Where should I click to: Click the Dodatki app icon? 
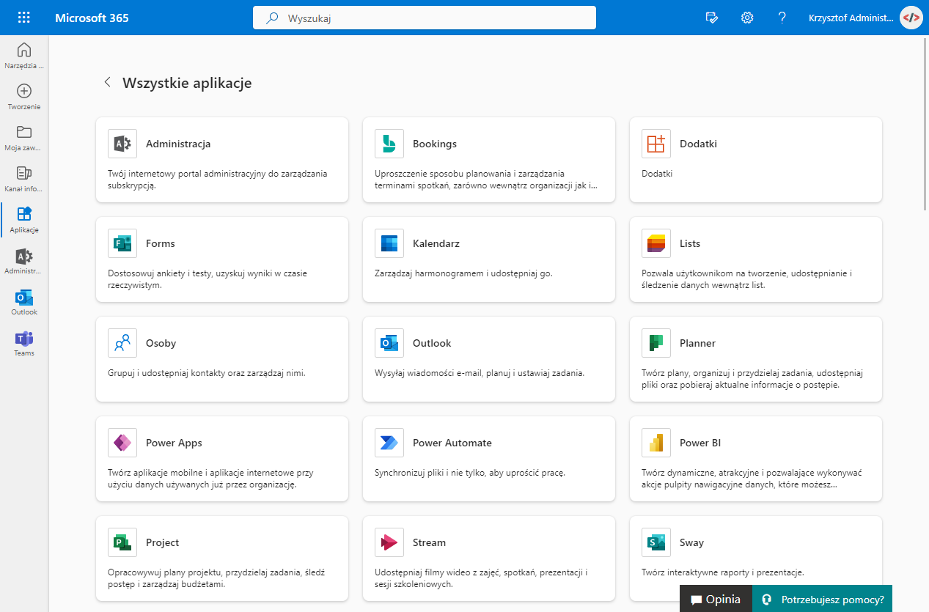656,144
